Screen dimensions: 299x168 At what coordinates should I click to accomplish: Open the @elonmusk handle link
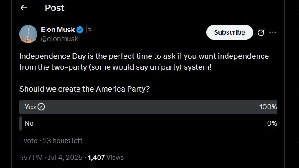(60, 39)
